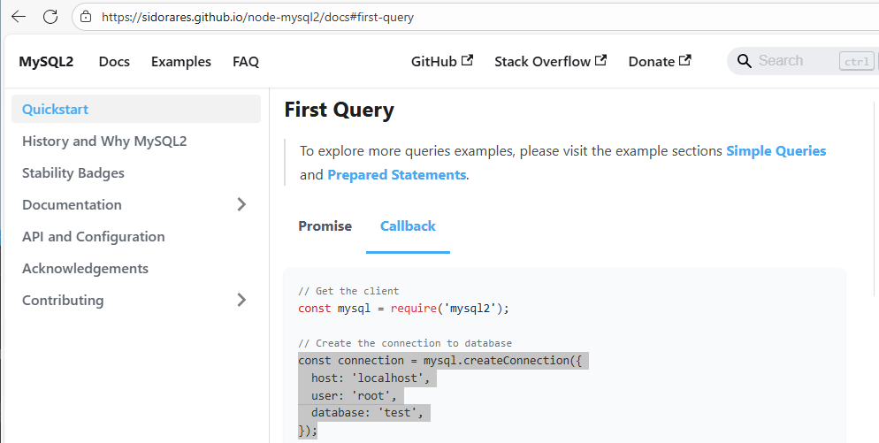Viewport: 879px width, 443px height.
Task: Select Quickstart in the sidebar
Action: 55,110
